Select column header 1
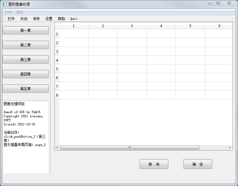Image resolution: width=238 pixels, height=186 pixels. (x=73, y=26)
